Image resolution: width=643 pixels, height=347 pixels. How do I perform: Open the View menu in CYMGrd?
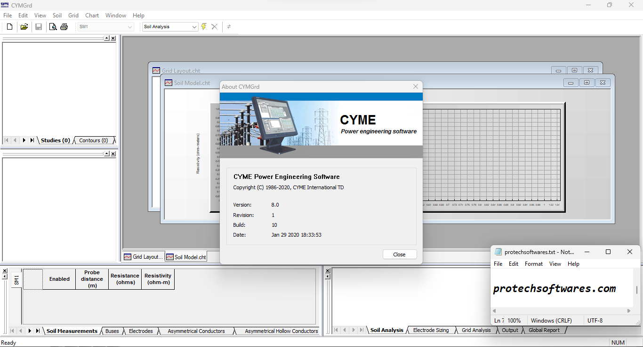tap(40, 15)
